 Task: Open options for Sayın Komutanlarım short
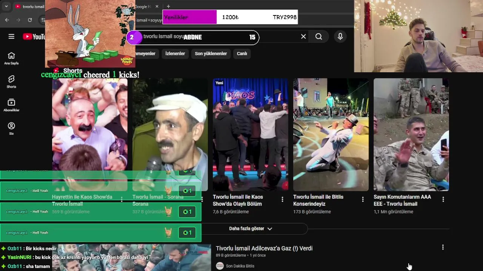coord(443,199)
